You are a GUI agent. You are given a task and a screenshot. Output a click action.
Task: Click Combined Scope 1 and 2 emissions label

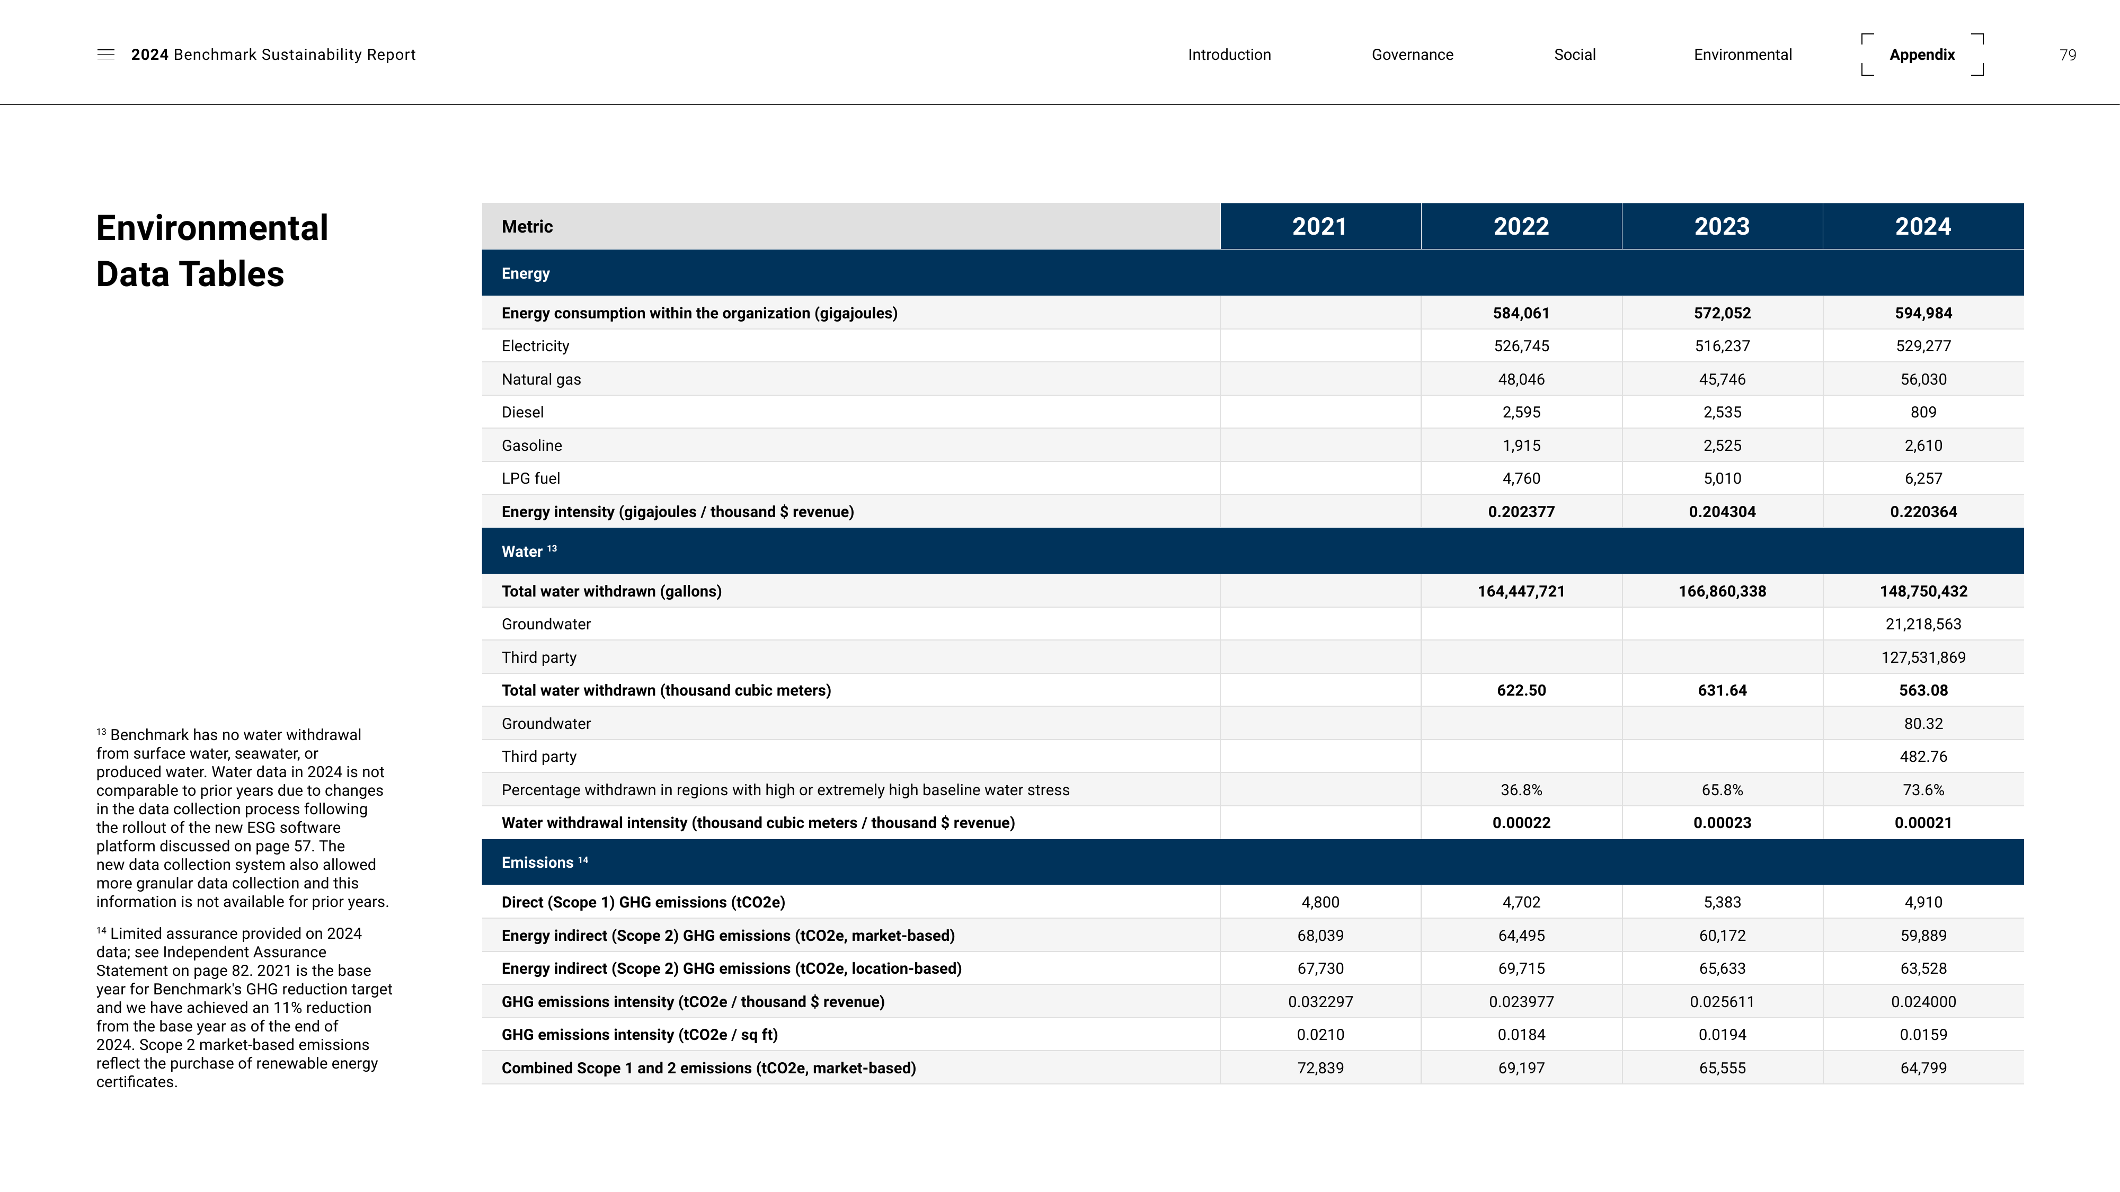coord(708,1068)
